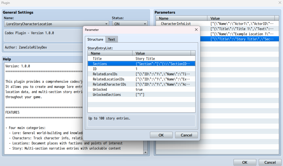The width and height of the screenshot is (283, 166).
Task: Select the RelatedCharacterIDs row
Action: [x=141, y=84]
